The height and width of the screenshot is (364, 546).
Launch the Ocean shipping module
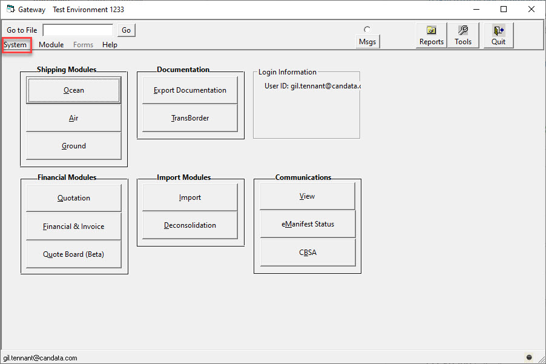(x=74, y=90)
